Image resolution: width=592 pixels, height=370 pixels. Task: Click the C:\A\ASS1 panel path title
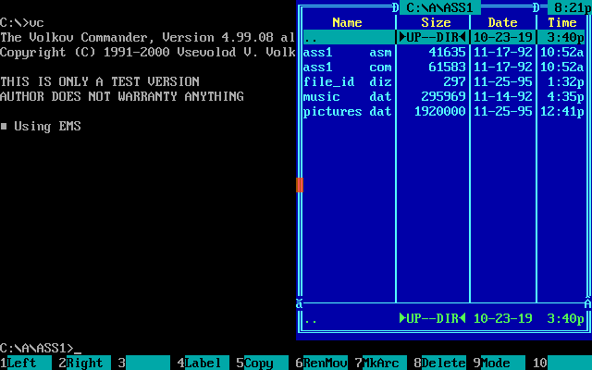[x=440, y=7]
